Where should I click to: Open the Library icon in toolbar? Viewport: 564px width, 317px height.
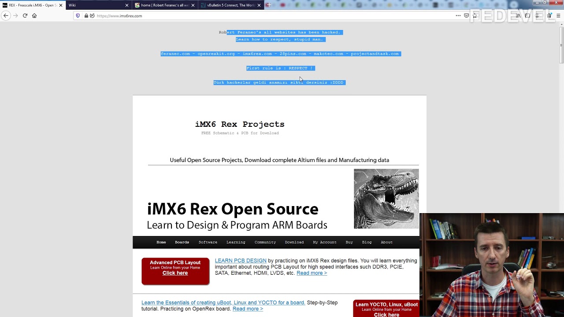coord(518,15)
